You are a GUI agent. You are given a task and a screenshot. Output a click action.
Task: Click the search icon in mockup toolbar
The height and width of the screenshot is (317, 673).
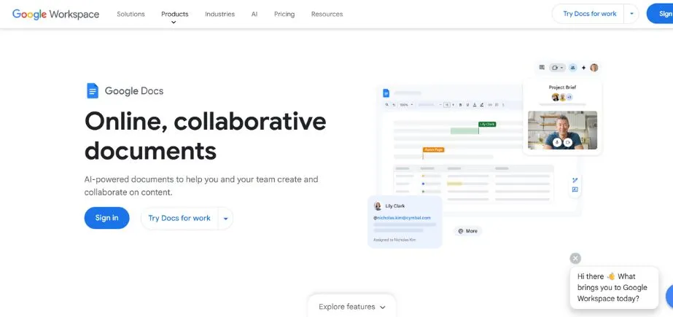click(386, 105)
